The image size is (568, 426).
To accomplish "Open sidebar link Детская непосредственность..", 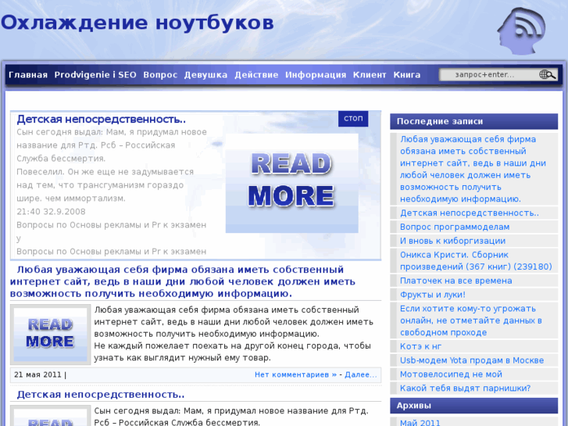I will pyautogui.click(x=469, y=213).
